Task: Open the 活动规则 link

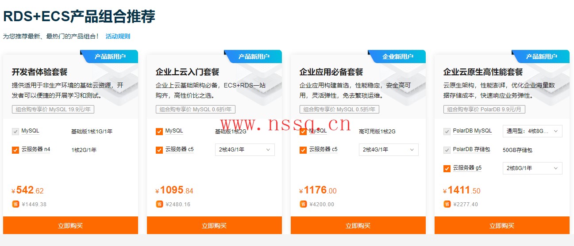Action: [x=118, y=36]
